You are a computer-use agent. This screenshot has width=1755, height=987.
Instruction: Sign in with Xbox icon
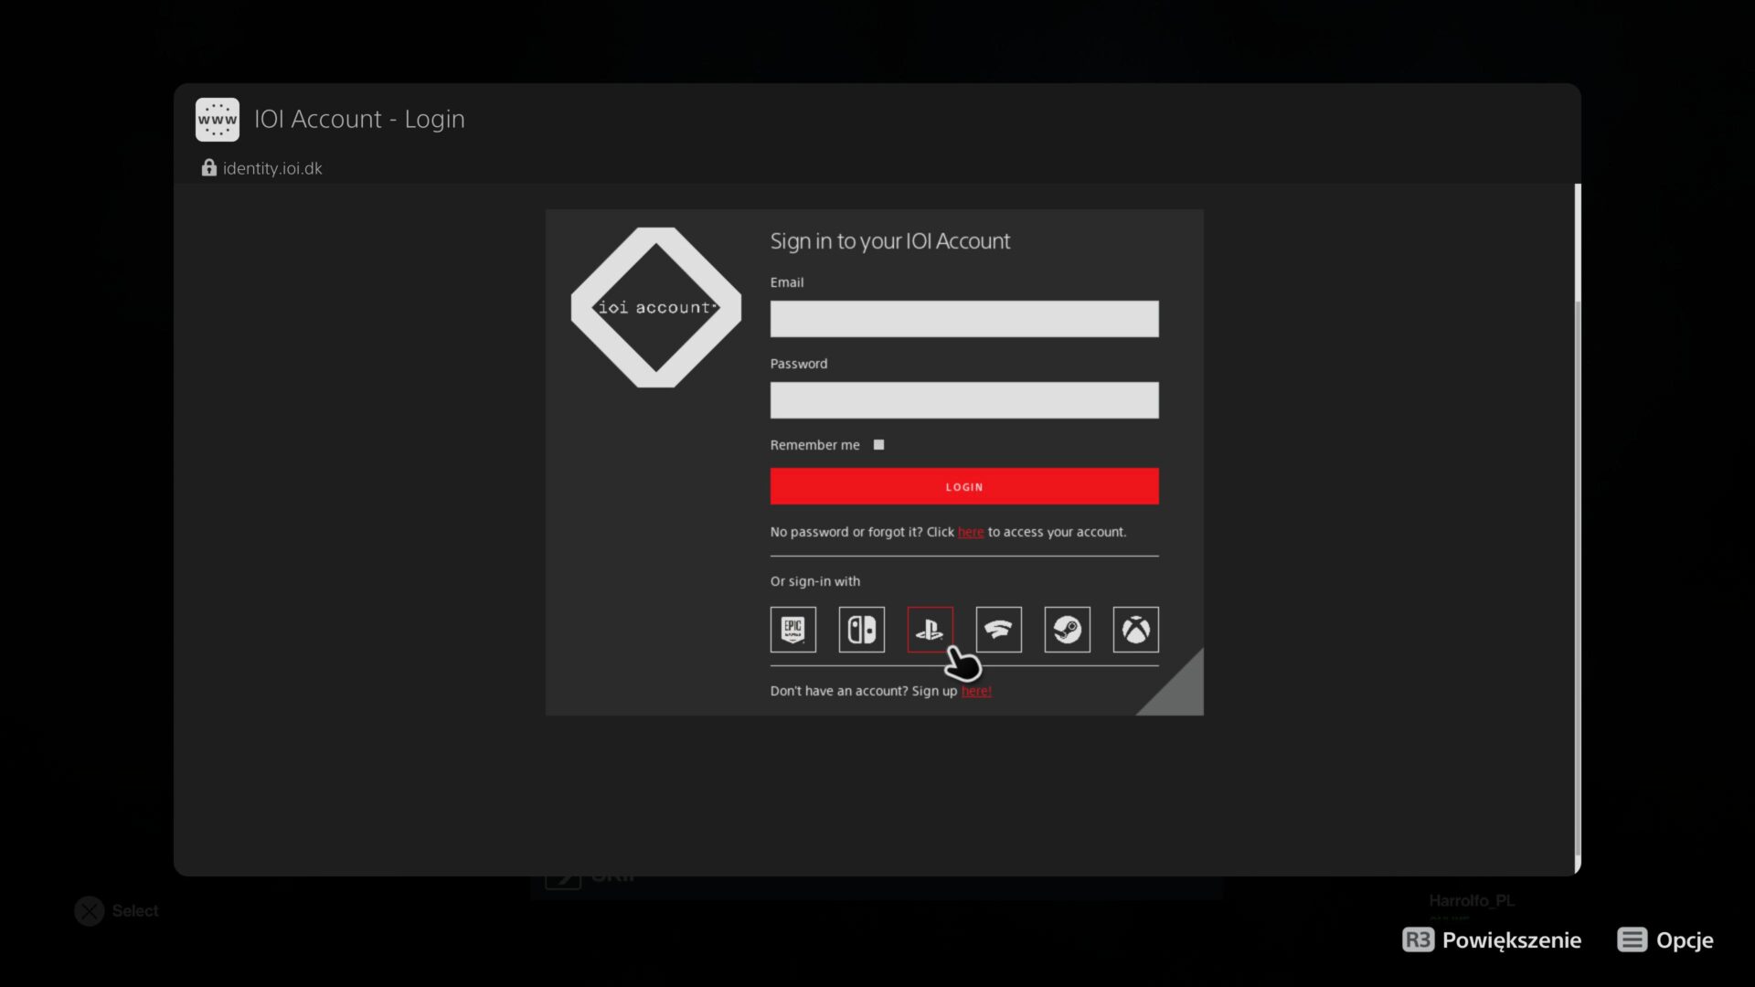coord(1135,630)
